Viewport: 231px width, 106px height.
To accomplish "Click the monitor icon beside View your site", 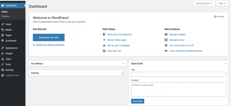I will coord(104,51).
